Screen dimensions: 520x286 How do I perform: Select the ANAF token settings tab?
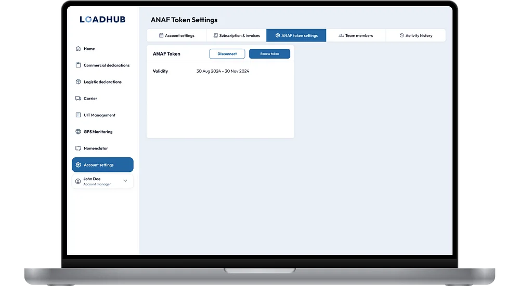(x=296, y=35)
